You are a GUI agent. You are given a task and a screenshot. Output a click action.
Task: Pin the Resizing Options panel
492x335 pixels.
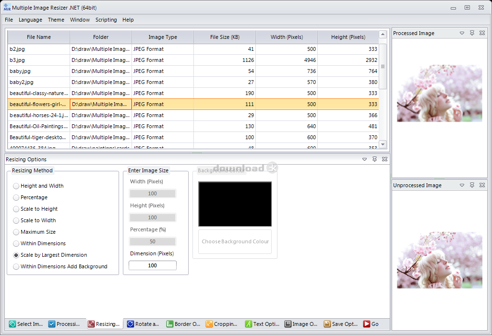[375, 159]
